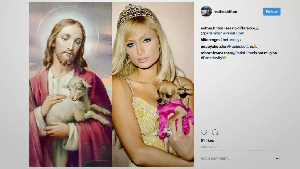The width and height of the screenshot is (300, 169).
Task: Focus the 'Add a comment...' field
Action: [216, 158]
